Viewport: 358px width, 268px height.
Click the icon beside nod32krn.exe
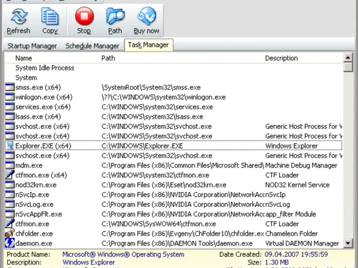click(x=9, y=185)
